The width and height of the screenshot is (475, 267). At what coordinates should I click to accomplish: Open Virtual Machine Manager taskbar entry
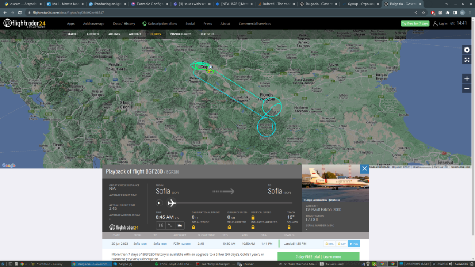(297, 264)
